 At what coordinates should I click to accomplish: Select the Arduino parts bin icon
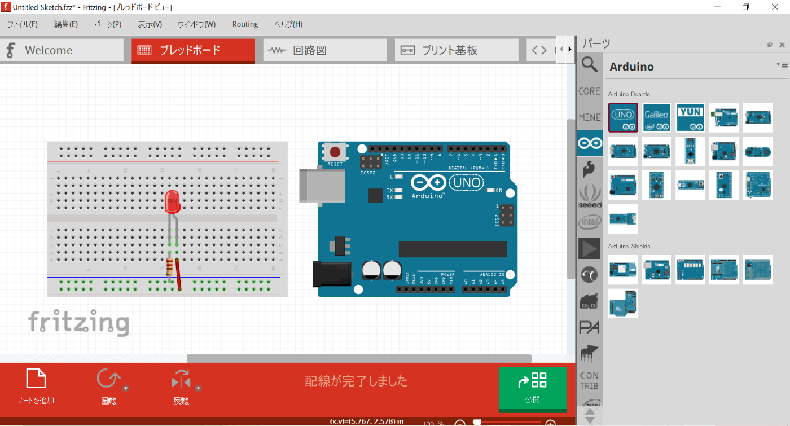point(590,143)
